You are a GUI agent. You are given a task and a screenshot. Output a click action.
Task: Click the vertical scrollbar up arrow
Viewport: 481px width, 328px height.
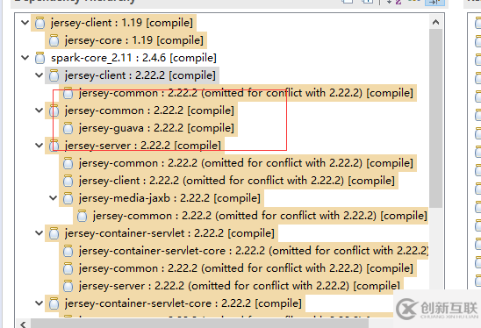point(435,22)
